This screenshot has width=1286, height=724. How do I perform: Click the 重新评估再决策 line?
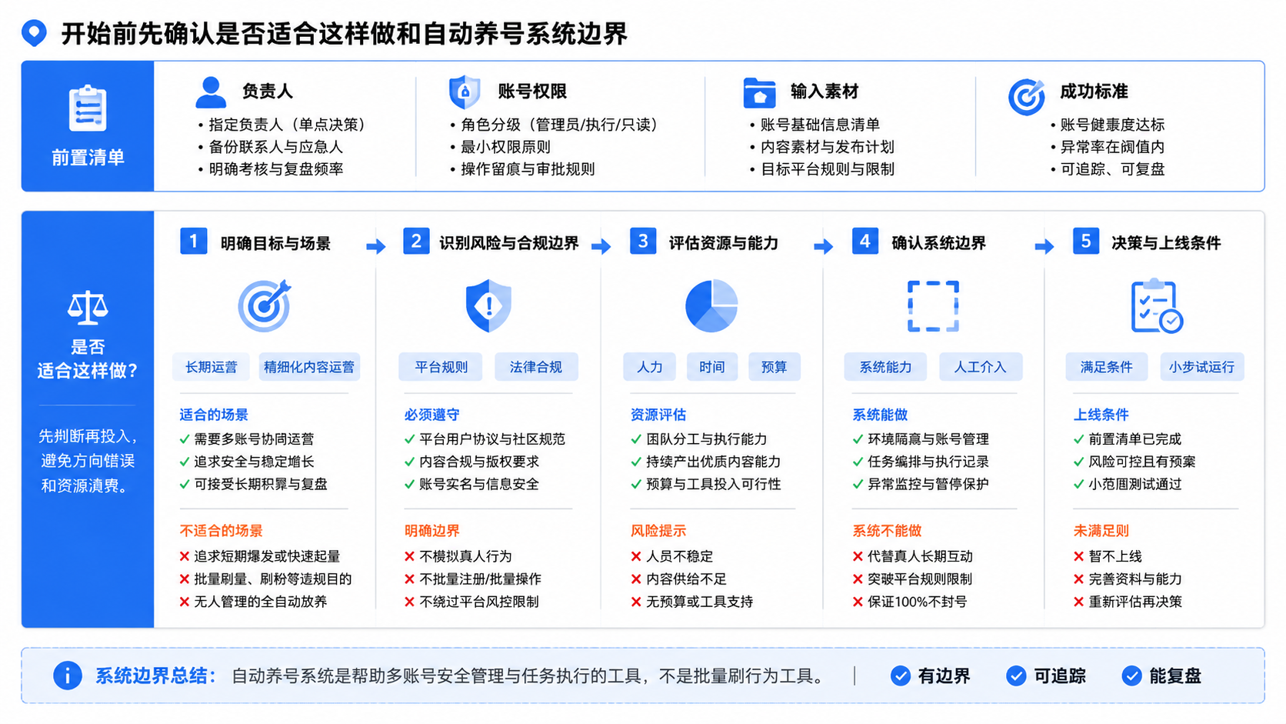pos(1128,602)
